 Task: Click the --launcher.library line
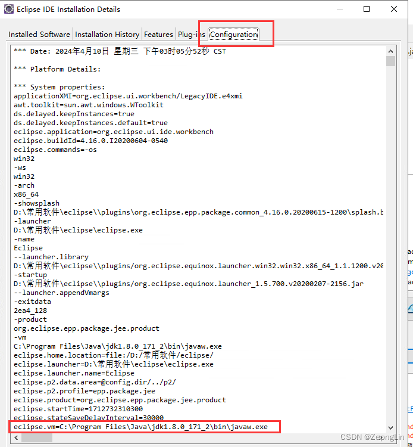[51, 257]
